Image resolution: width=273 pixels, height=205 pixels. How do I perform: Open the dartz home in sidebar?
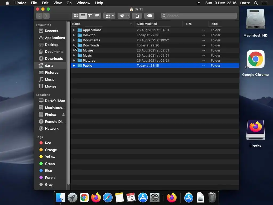click(50, 66)
